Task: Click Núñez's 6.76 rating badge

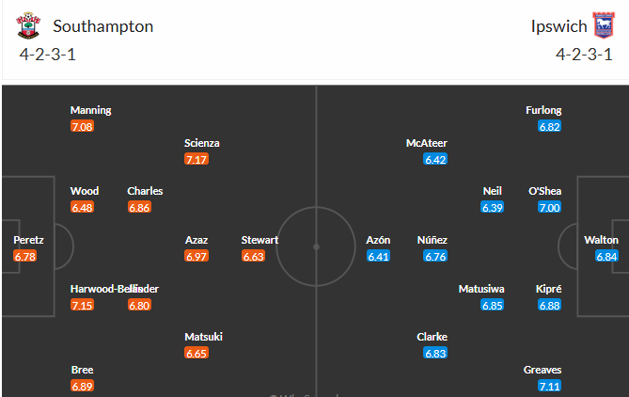Action: click(x=435, y=256)
